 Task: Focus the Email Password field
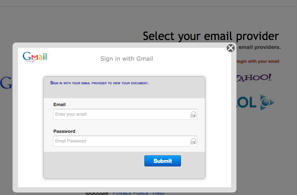[121, 141]
